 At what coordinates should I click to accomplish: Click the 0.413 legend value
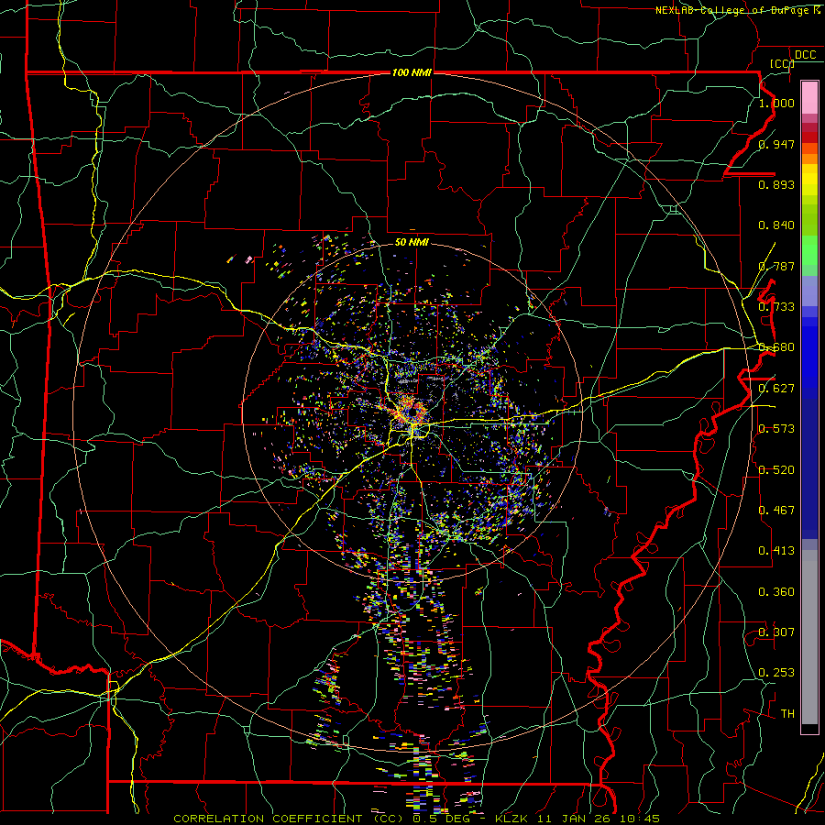pos(776,551)
